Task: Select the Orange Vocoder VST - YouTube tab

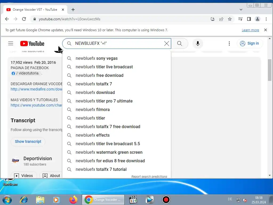Action: [35, 10]
